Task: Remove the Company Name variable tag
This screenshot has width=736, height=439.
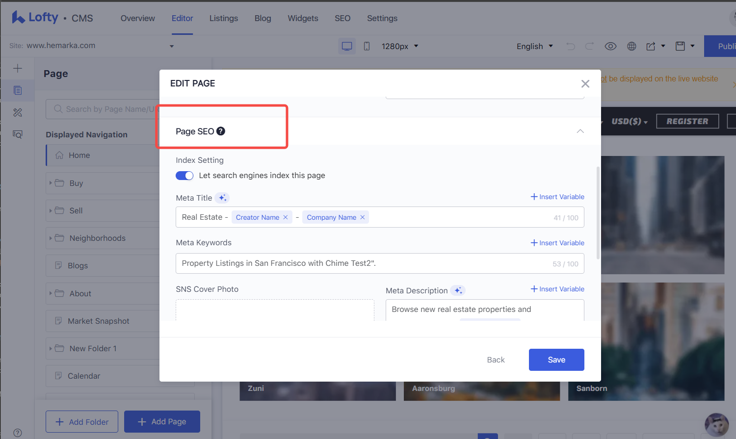Action: (x=363, y=217)
